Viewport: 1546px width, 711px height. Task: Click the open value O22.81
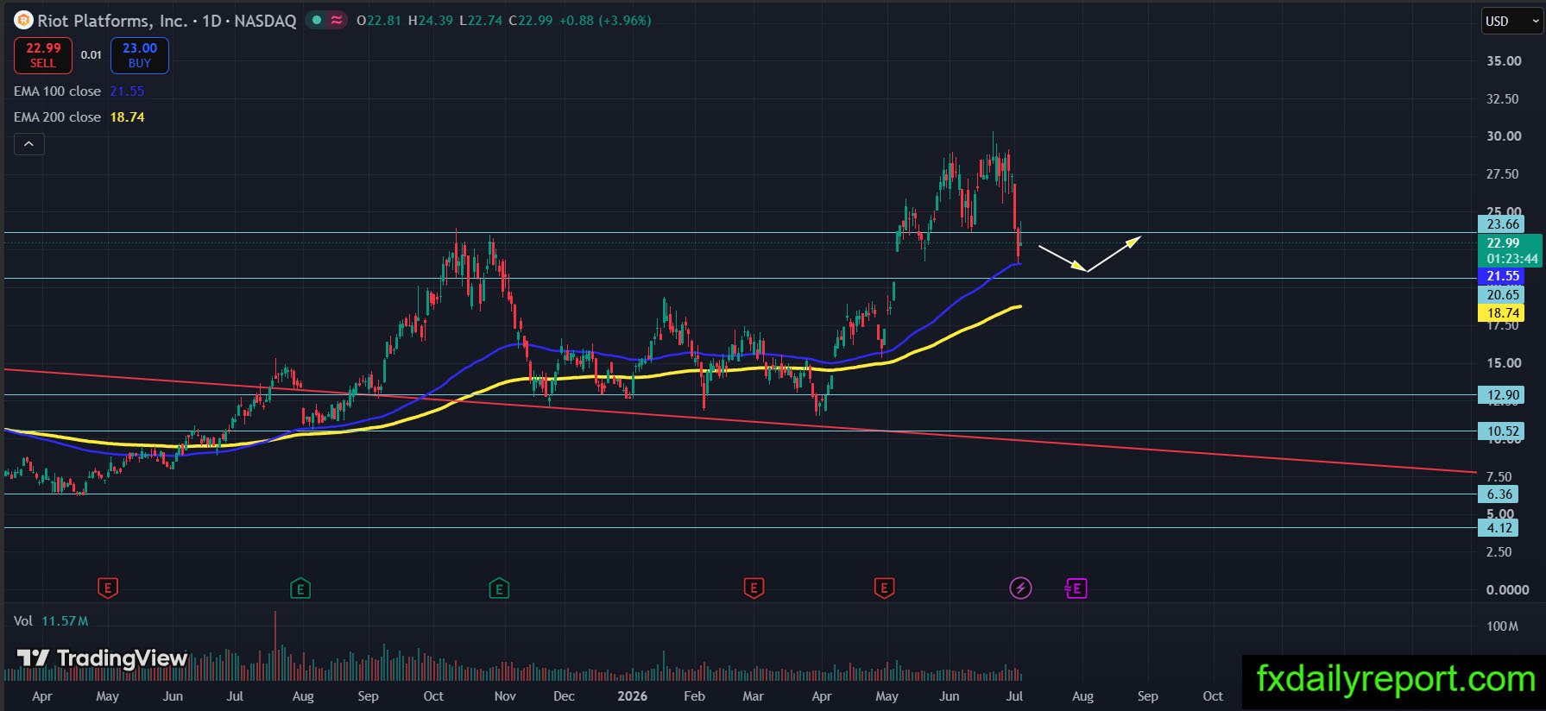pos(379,20)
